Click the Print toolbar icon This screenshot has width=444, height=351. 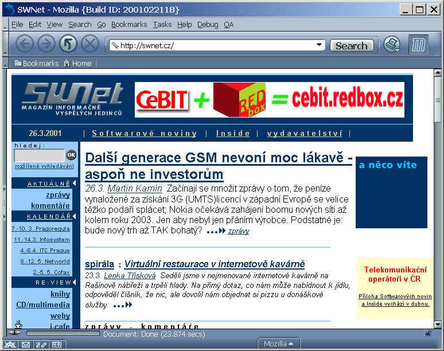(392, 44)
